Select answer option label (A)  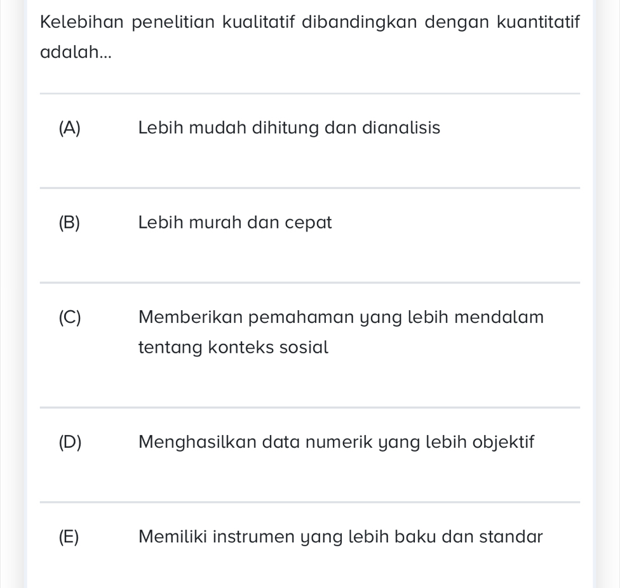pyautogui.click(x=69, y=128)
